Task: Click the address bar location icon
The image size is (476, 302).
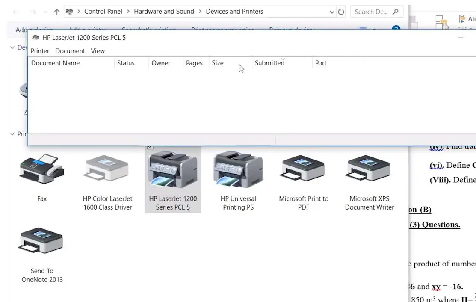Action: click(70, 12)
